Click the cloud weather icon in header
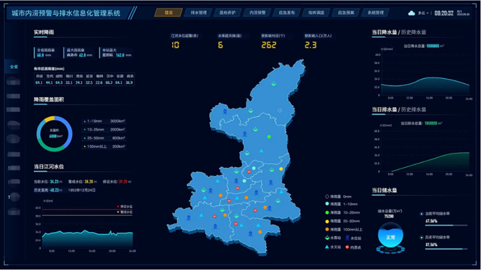The width and height of the screenshot is (481, 270). point(411,13)
